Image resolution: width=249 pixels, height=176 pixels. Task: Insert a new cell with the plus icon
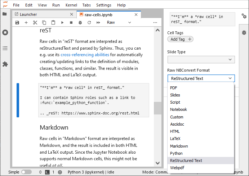pyautogui.click(x=26, y=22)
